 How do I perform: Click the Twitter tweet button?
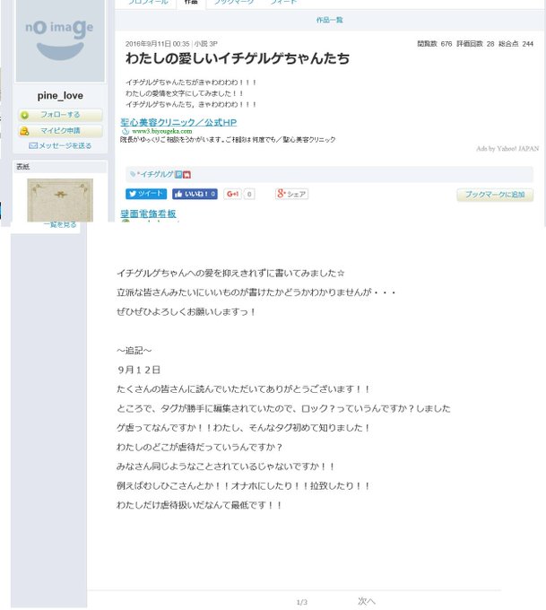146,194
